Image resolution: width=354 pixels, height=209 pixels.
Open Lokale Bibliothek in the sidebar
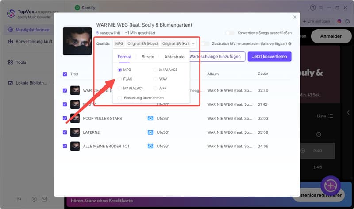point(27,83)
